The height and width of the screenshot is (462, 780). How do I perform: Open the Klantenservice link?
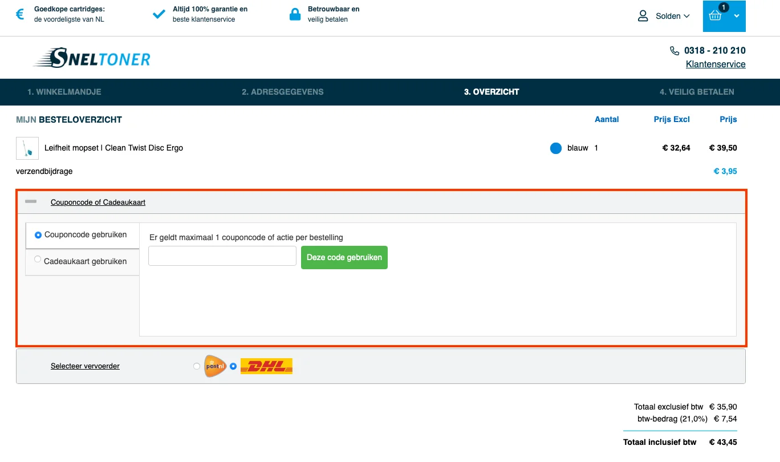[x=715, y=64]
